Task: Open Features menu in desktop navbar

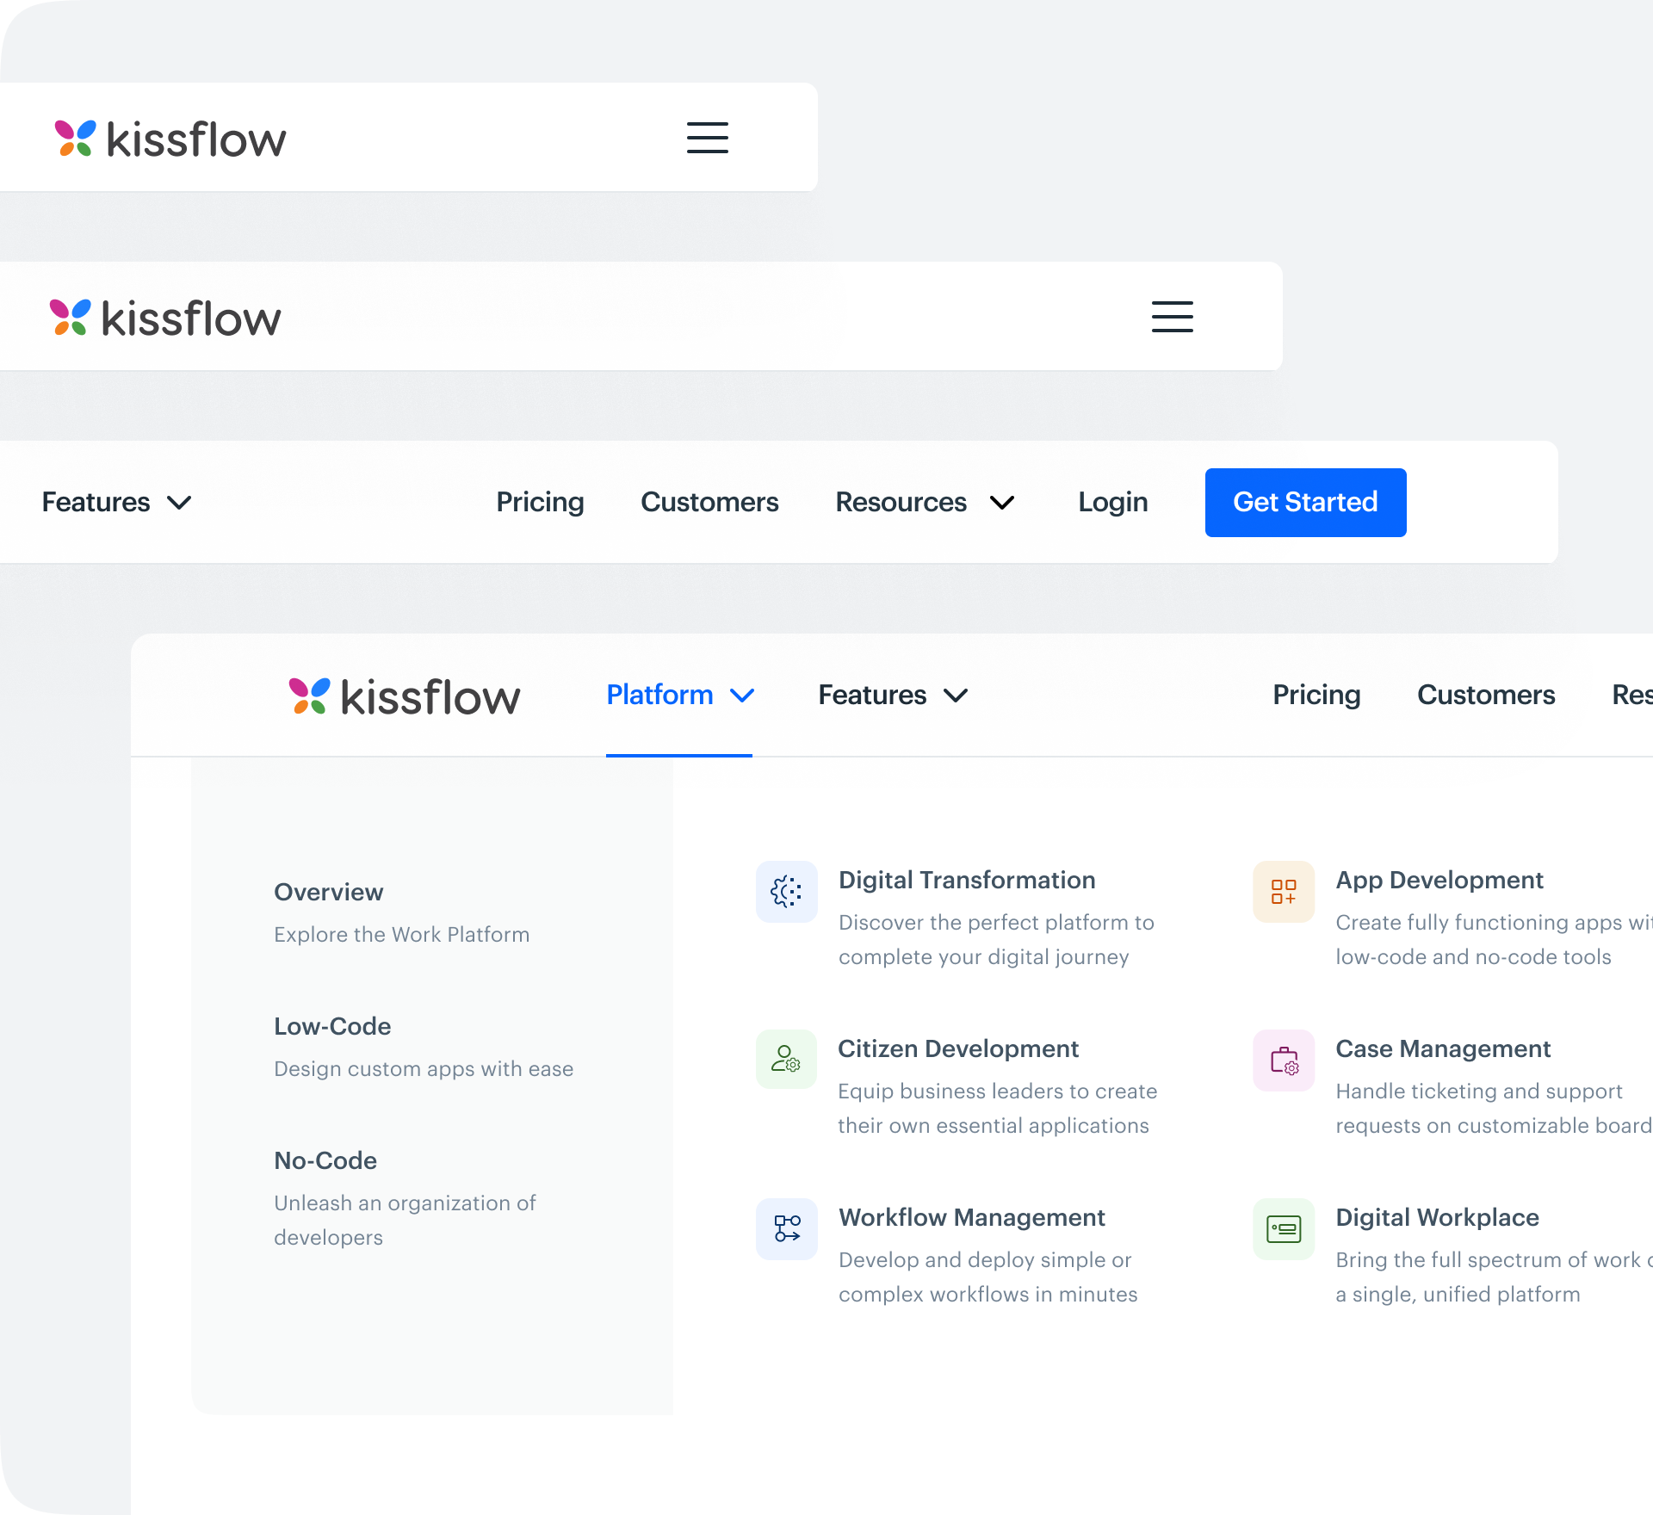Action: point(893,696)
